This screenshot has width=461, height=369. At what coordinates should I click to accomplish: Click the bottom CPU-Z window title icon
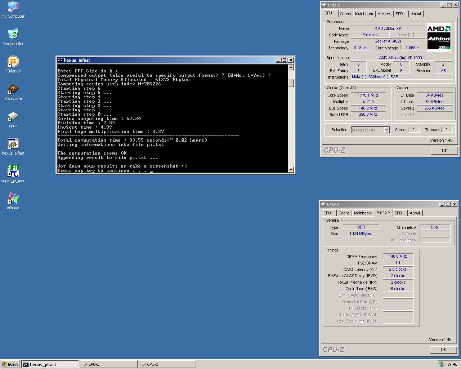pyautogui.click(x=323, y=204)
